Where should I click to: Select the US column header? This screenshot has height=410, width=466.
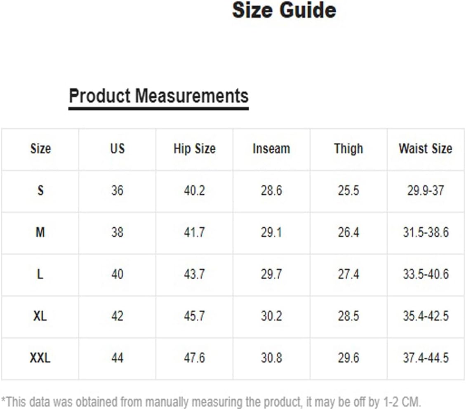tap(118, 148)
